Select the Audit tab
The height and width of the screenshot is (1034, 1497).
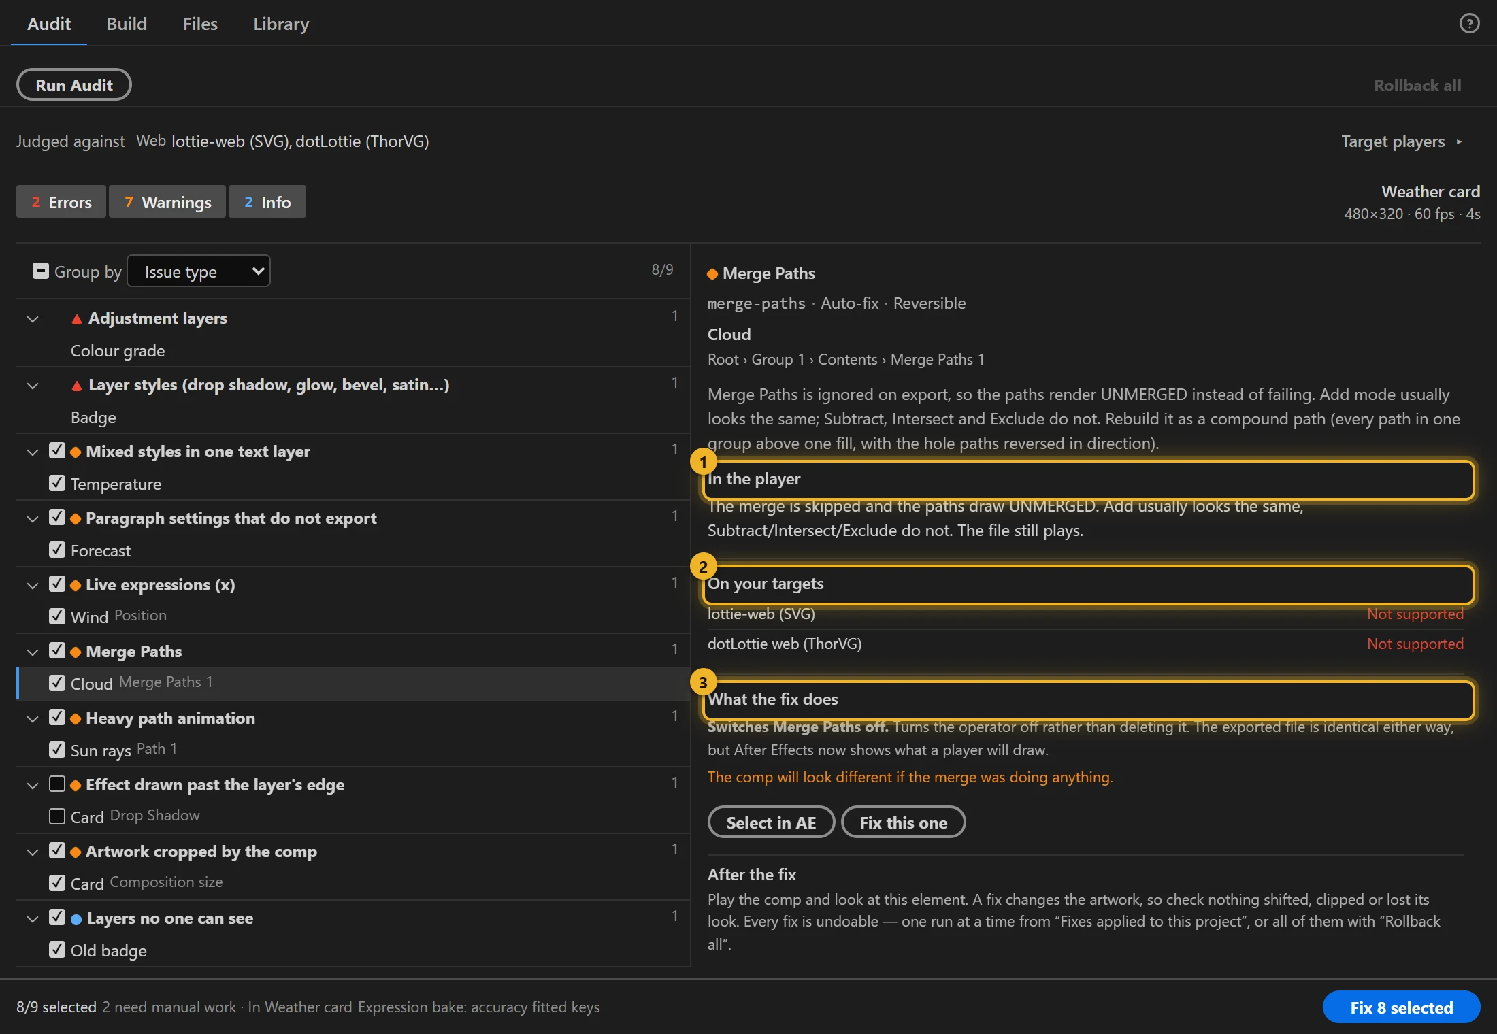click(49, 24)
